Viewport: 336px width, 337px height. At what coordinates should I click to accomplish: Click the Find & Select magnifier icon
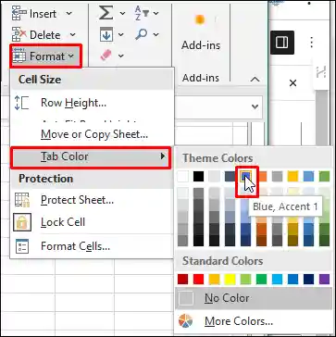pos(141,34)
